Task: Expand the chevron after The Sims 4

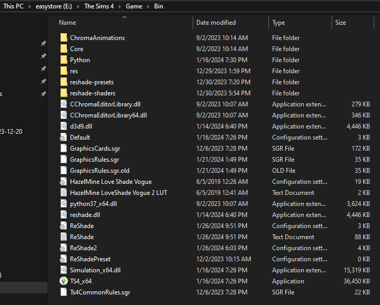Action: [119, 6]
